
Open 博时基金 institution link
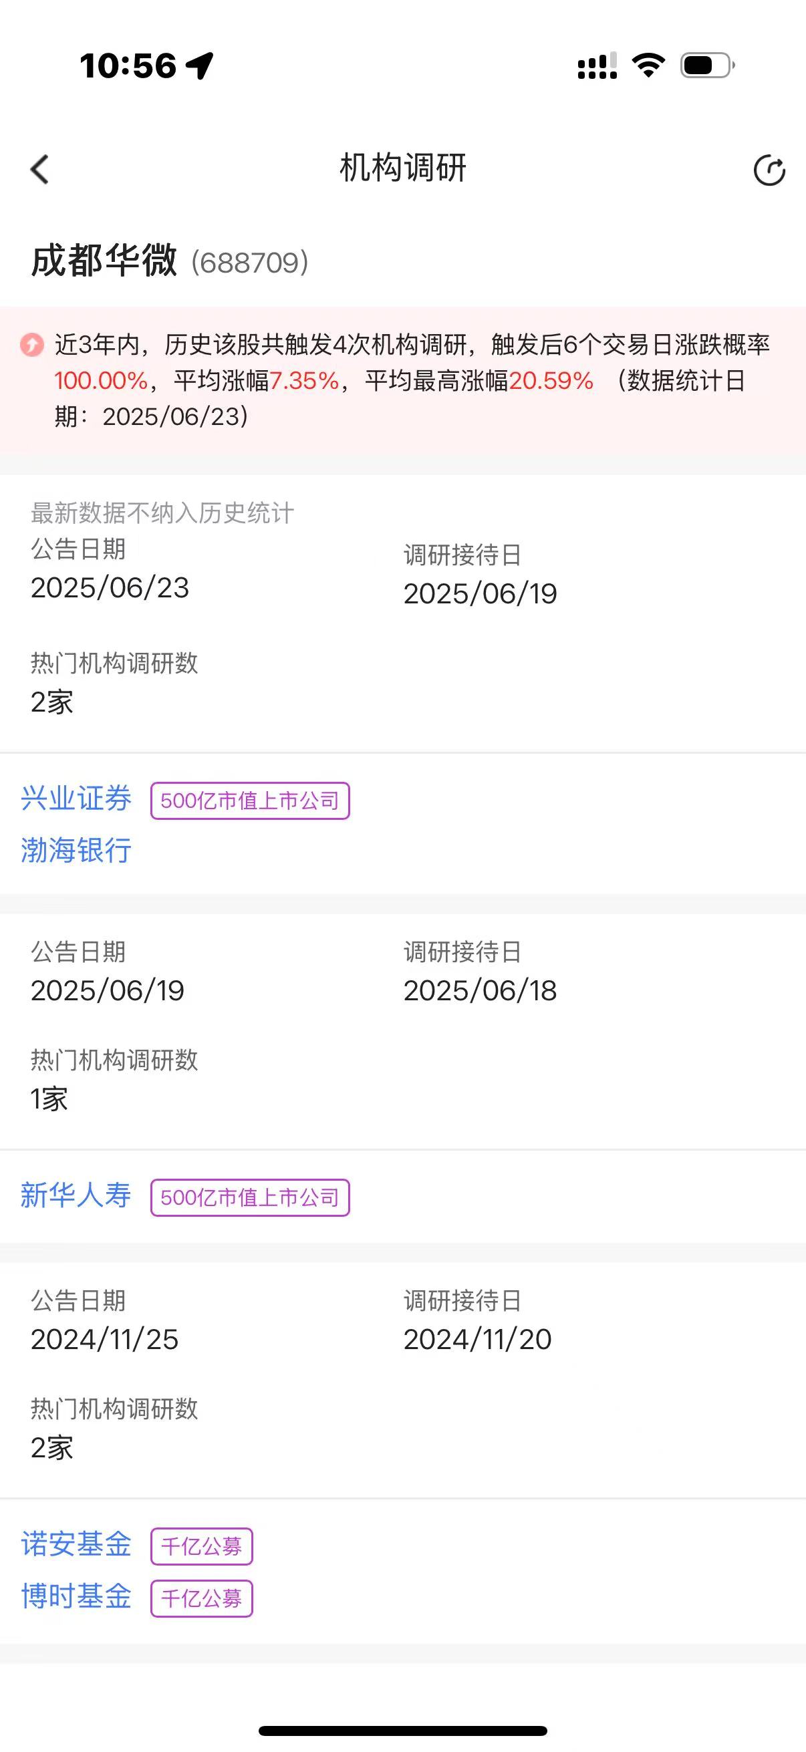[x=76, y=1596]
